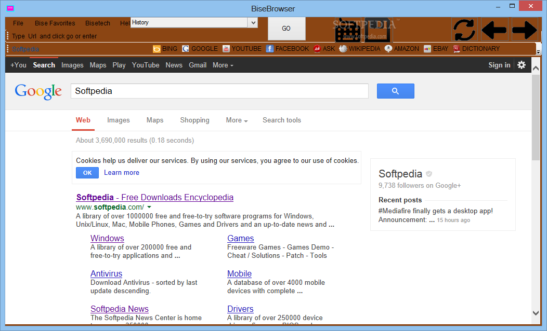The width and height of the screenshot is (547, 331).
Task: Open green arrow next to www.softpedia.com/
Action: click(149, 207)
